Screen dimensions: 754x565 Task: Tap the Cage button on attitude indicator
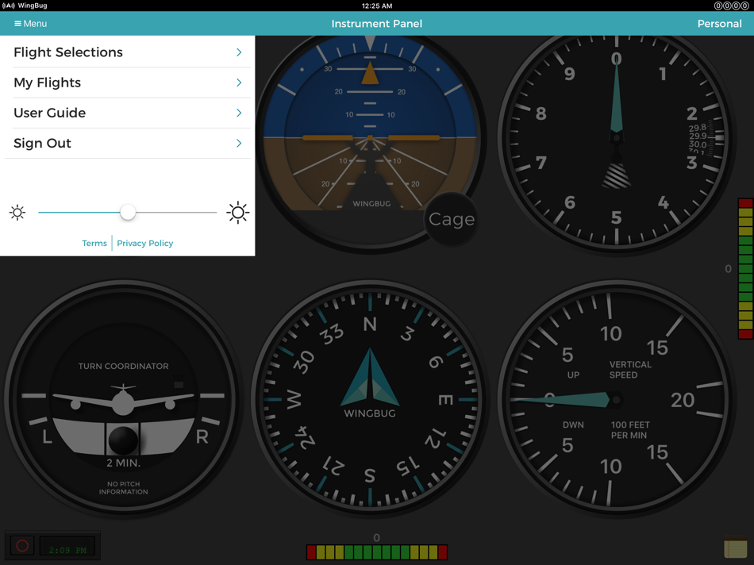tap(451, 219)
